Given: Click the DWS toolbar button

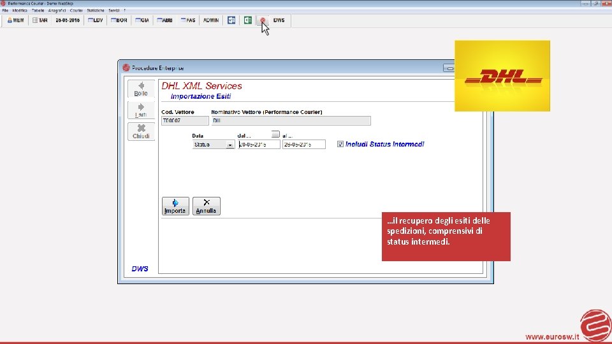Looking at the screenshot, I should [279, 20].
